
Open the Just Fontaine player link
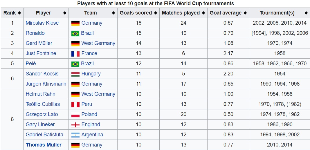41,53
